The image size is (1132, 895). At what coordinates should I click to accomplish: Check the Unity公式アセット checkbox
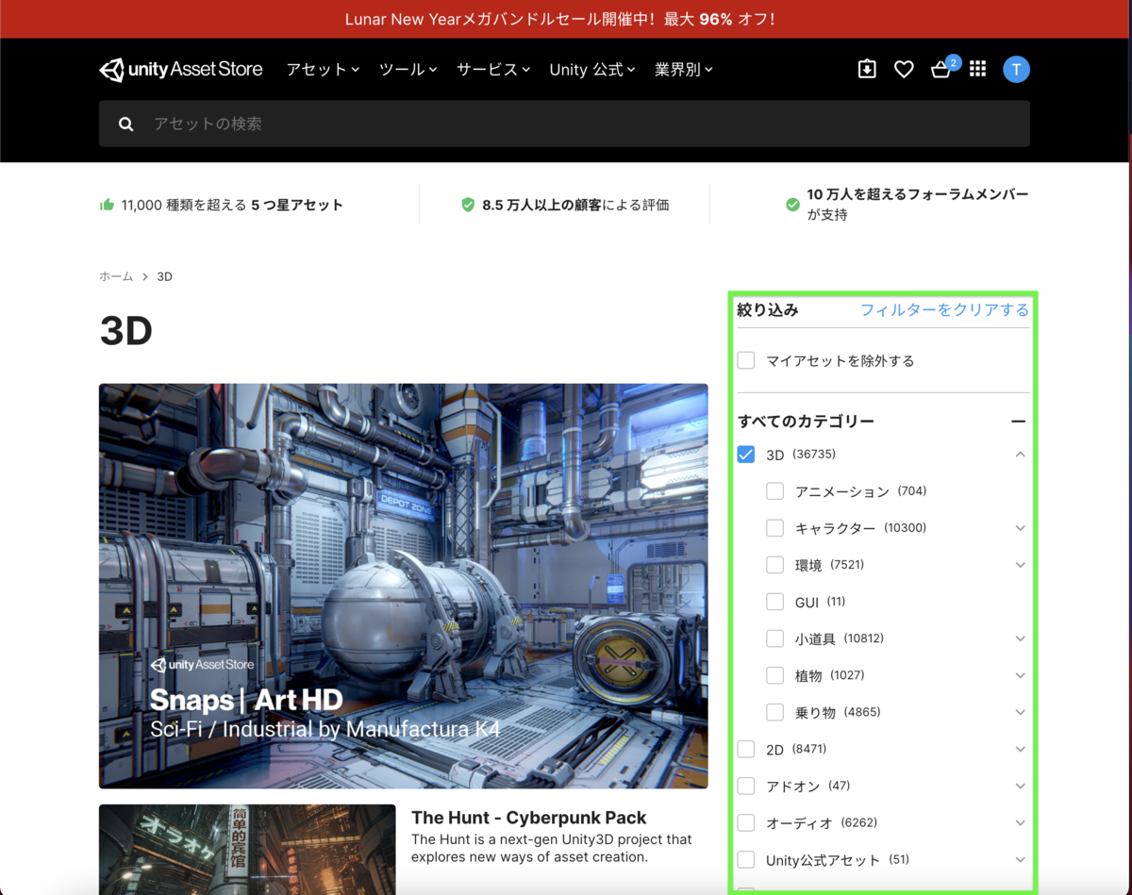(x=746, y=859)
